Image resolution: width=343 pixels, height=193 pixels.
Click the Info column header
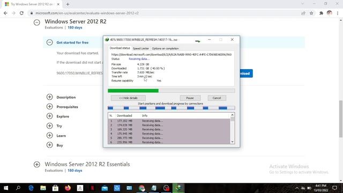[145, 116]
